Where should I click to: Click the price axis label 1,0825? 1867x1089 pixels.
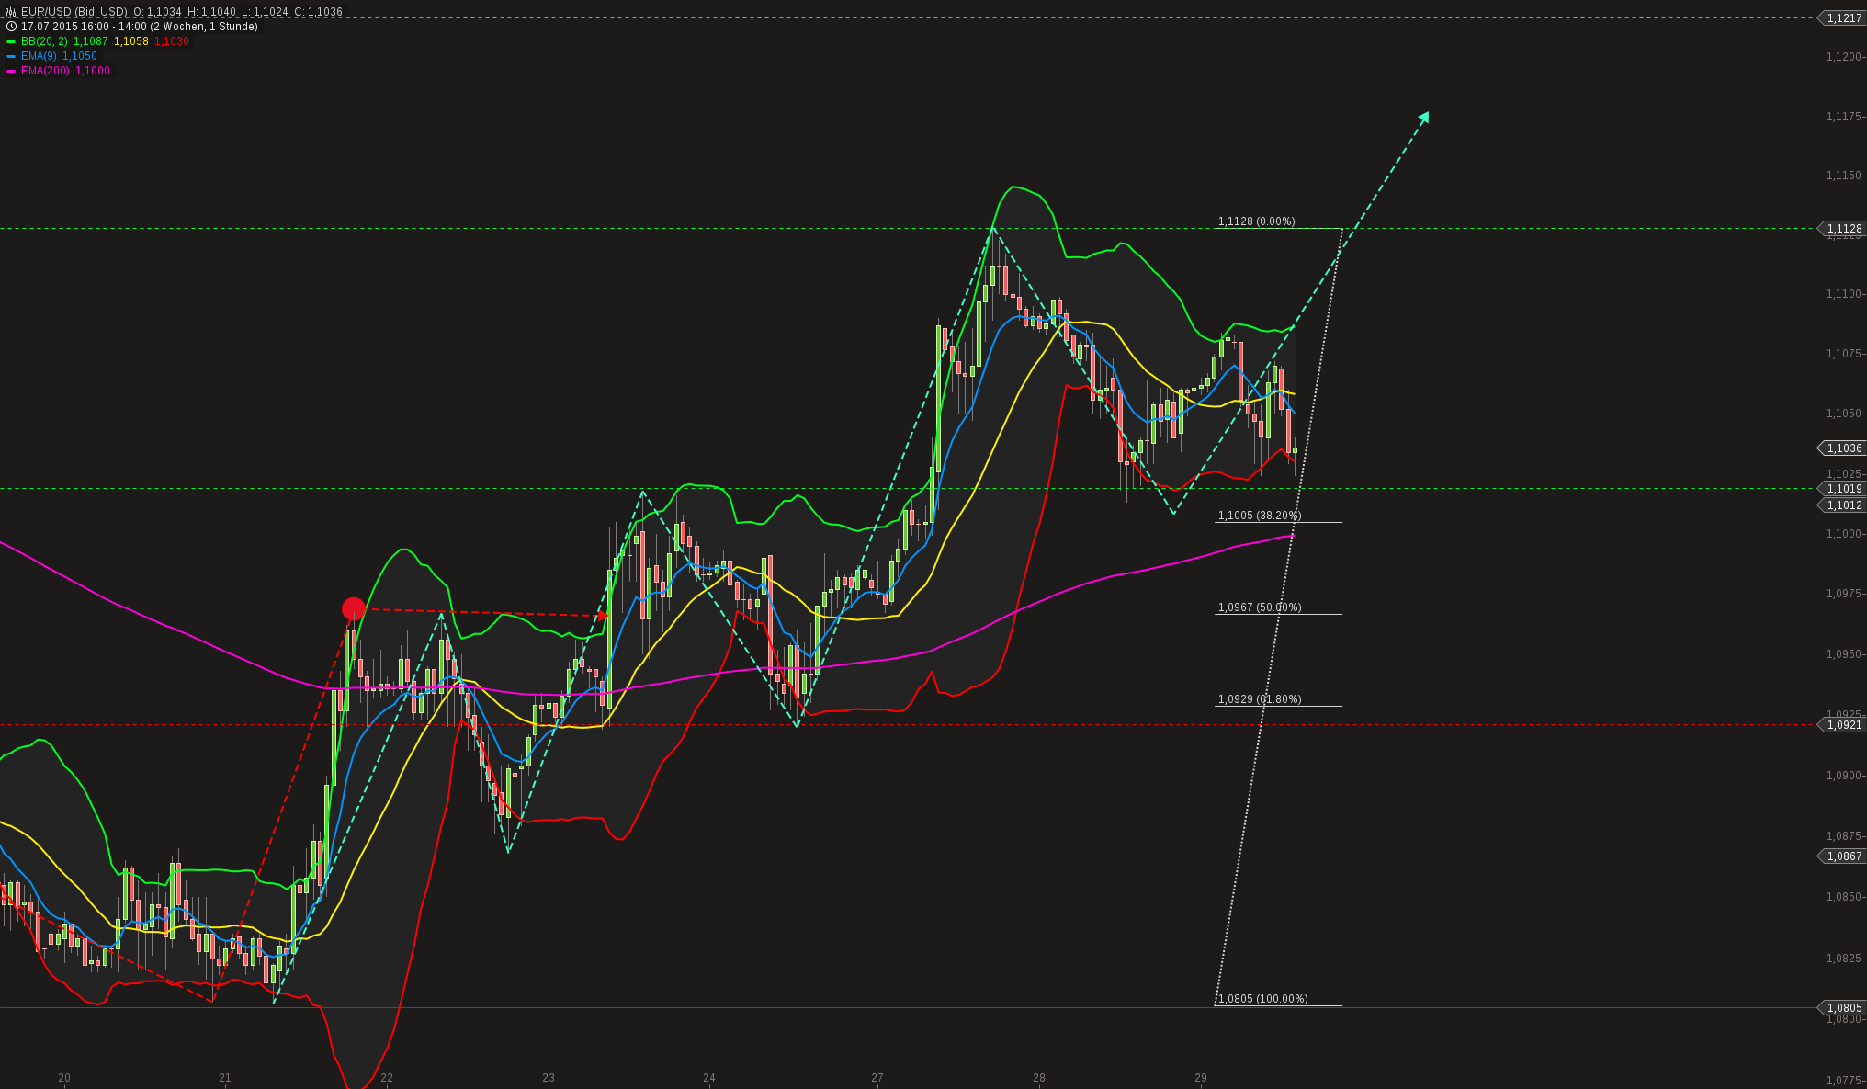tap(1843, 959)
